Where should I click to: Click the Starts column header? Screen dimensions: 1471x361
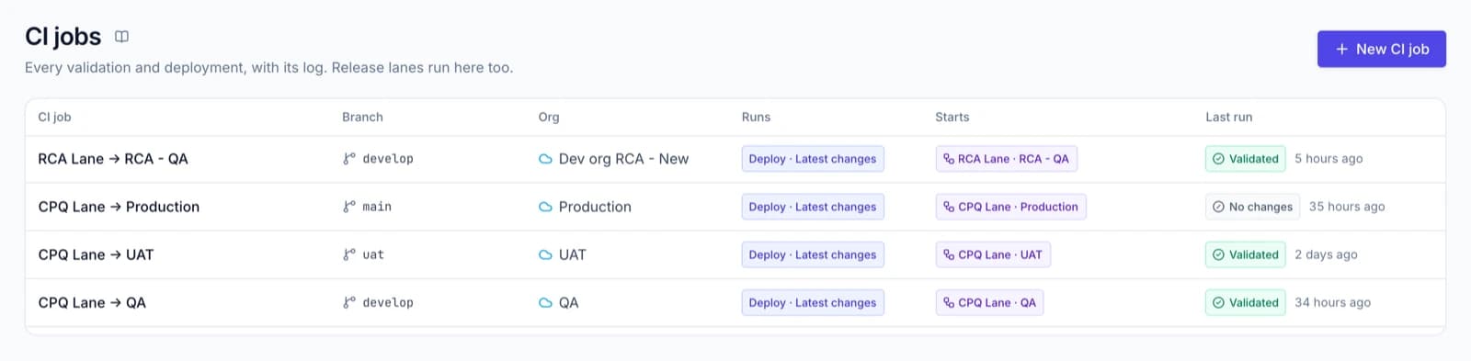(x=952, y=117)
